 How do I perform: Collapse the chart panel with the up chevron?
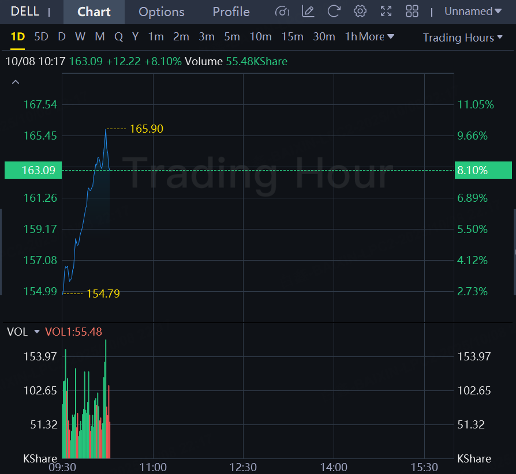coord(16,82)
